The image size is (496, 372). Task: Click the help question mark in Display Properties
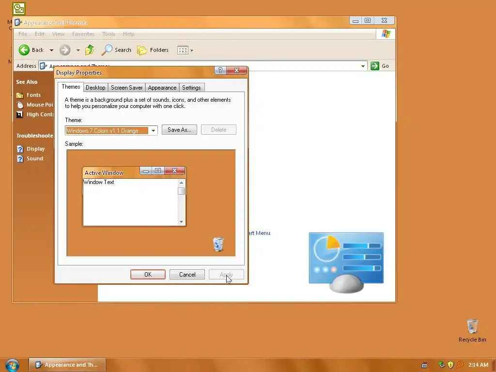(220, 70)
